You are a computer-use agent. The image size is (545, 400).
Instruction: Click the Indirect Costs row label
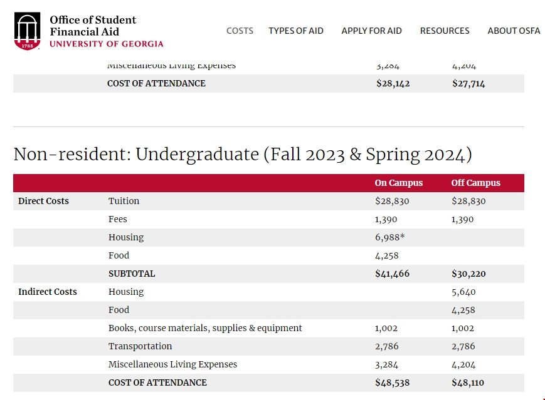click(x=48, y=292)
